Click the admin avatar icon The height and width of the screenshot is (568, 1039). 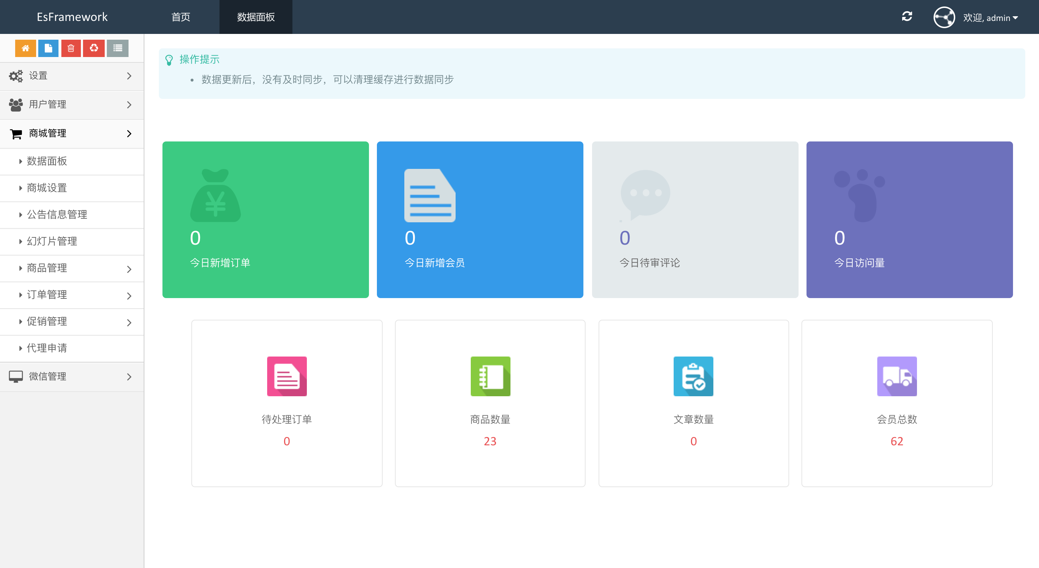click(944, 17)
